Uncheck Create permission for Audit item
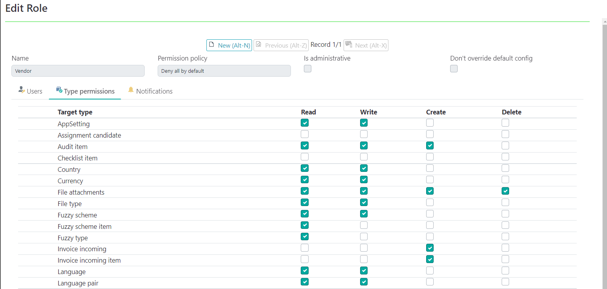Screen dimensions: 607x289 point(430,145)
